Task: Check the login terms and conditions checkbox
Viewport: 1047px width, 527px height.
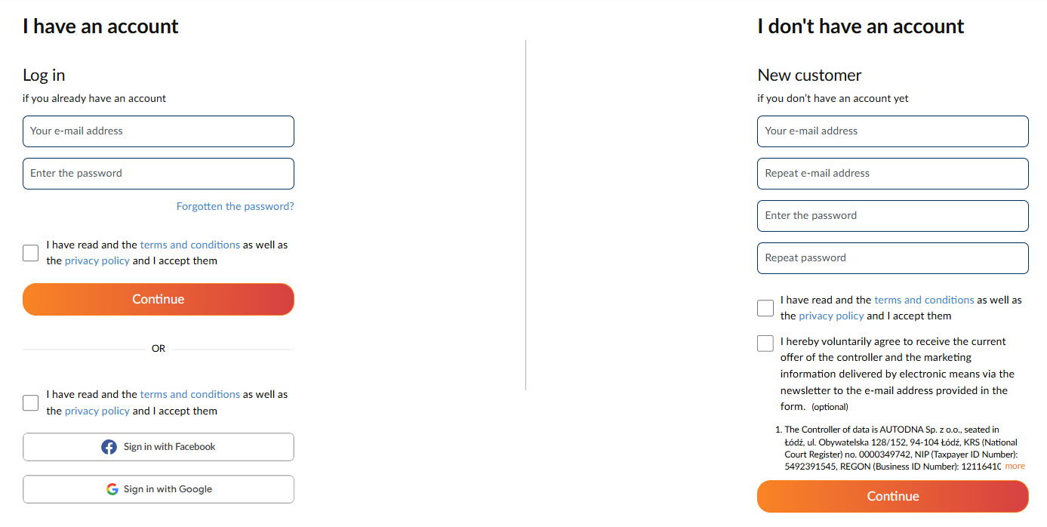Action: (x=30, y=253)
